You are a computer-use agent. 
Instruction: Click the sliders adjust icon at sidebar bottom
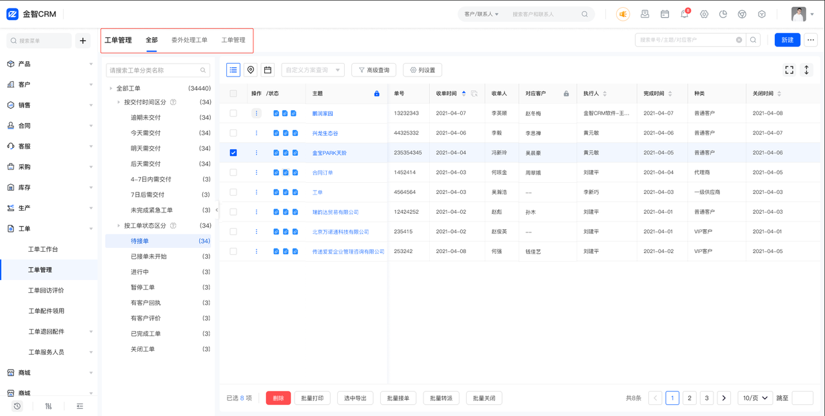(x=48, y=406)
